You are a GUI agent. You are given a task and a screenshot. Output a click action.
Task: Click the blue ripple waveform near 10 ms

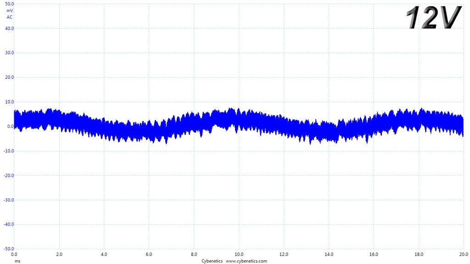pos(239,121)
